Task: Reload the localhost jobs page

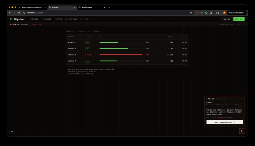Action: [19, 13]
